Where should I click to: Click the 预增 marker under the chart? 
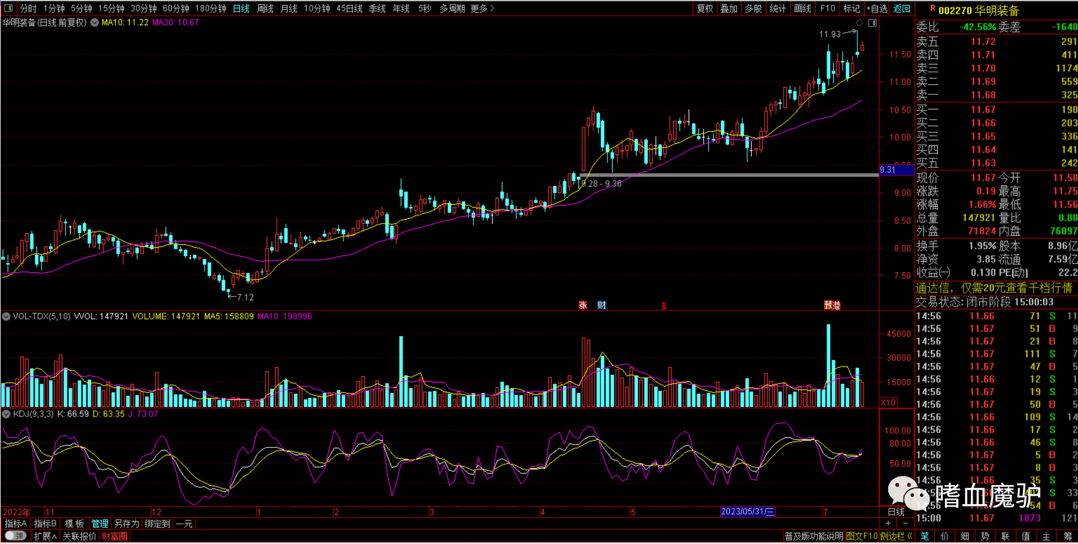click(x=832, y=305)
